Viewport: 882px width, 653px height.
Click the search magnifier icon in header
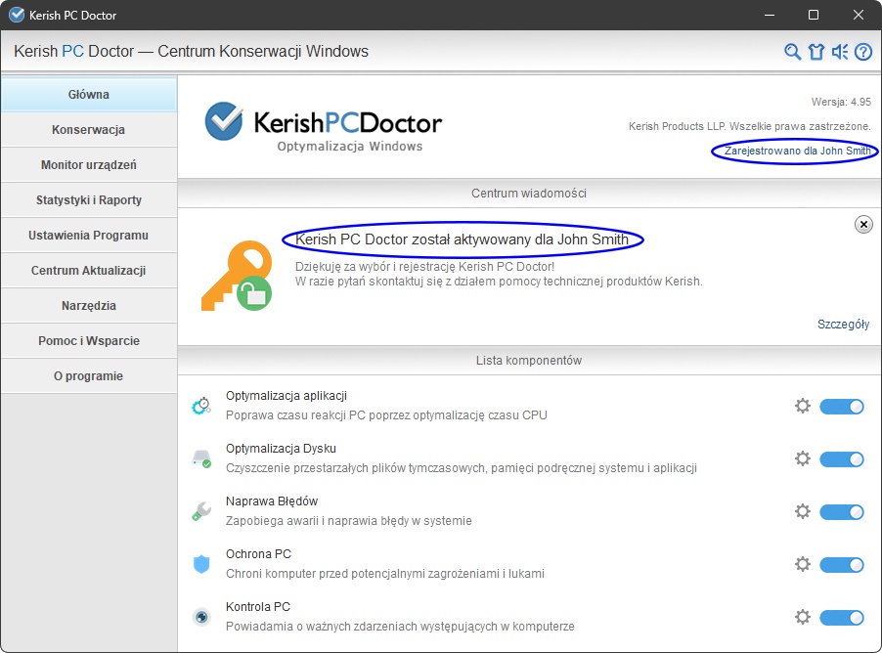[x=793, y=52]
